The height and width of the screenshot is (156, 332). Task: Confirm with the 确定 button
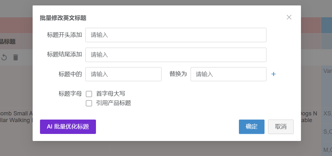point(251,127)
